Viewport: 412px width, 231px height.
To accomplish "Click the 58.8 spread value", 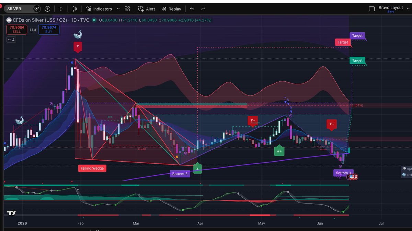I will click(33, 30).
